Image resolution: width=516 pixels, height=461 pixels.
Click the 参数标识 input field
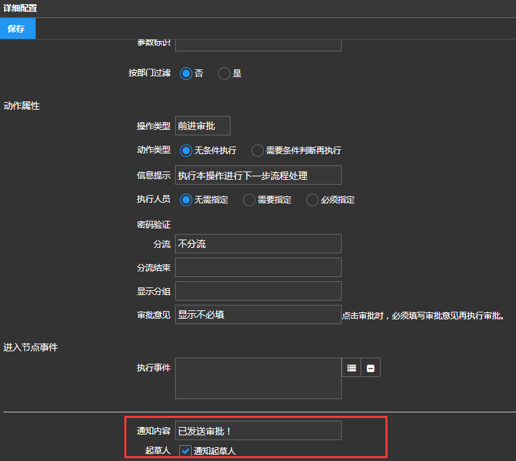258,44
